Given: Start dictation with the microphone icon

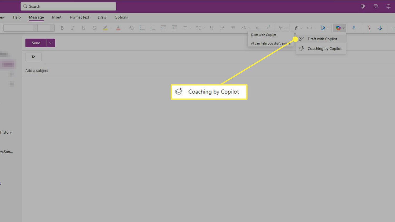Looking at the screenshot, I should click(354, 28).
